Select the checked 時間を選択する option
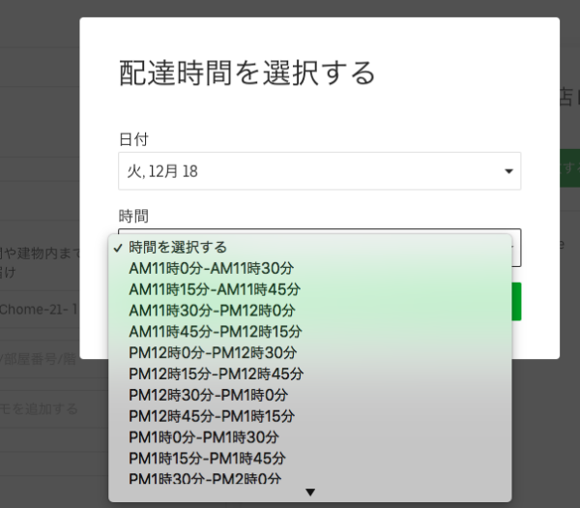Viewport: 580px width, 508px height. 310,248
